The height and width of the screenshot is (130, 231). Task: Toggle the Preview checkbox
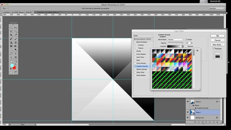tap(214, 48)
